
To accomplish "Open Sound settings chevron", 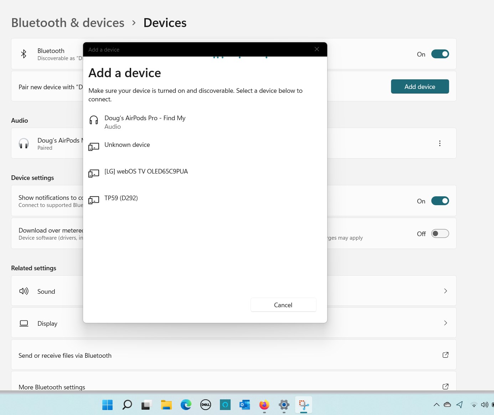I will point(446,291).
